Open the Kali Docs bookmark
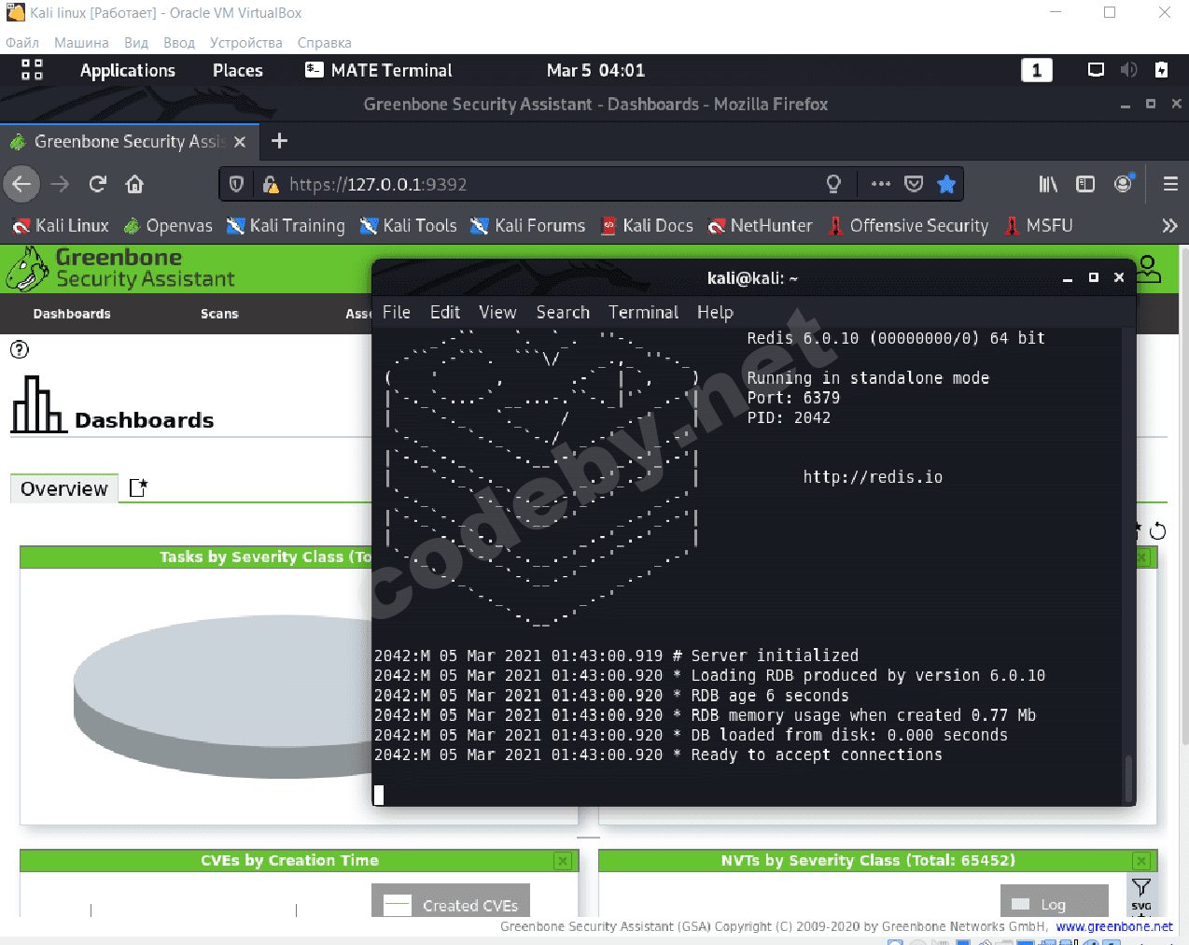1189x945 pixels. (x=647, y=226)
